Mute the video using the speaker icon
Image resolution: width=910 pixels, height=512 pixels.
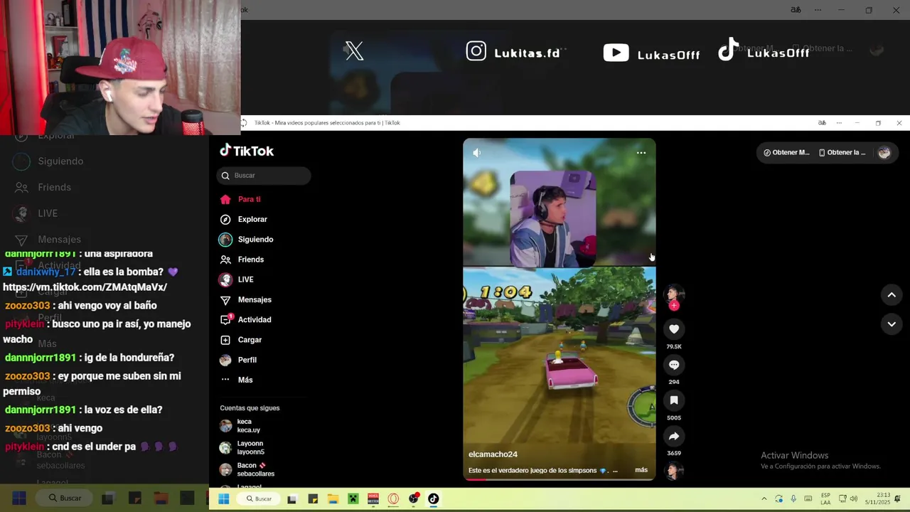477,152
